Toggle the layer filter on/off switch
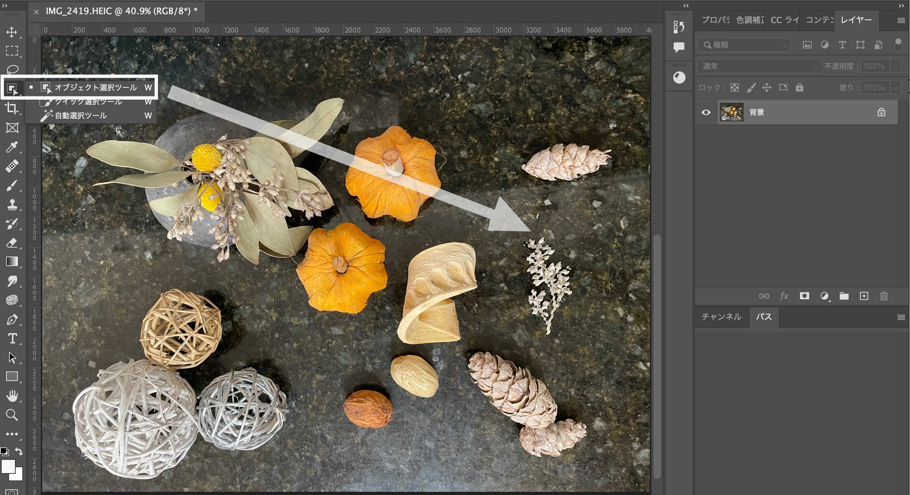The height and width of the screenshot is (495, 910). [x=898, y=45]
